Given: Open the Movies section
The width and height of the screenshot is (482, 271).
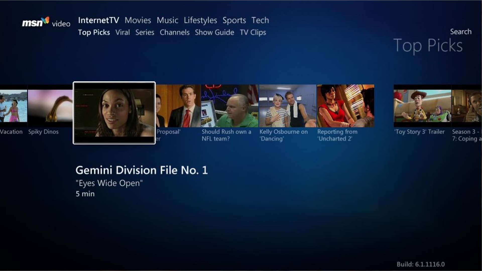Looking at the screenshot, I should 138,20.
